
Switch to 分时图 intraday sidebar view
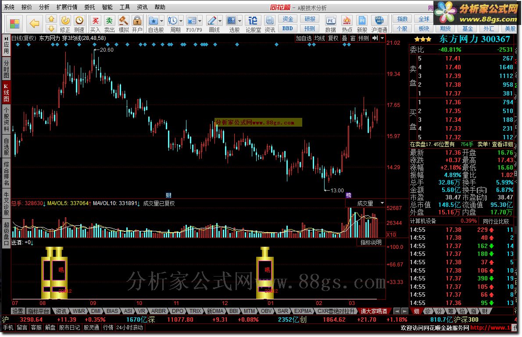[6, 68]
